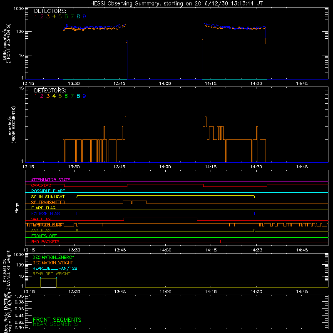Click blue detector 9 in the rear segments legend

[x=84, y=96]
